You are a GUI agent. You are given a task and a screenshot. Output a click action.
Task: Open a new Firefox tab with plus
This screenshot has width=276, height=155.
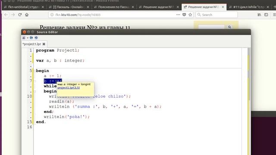[x=274, y=7]
